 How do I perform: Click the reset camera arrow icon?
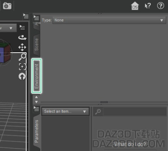coord(22,76)
